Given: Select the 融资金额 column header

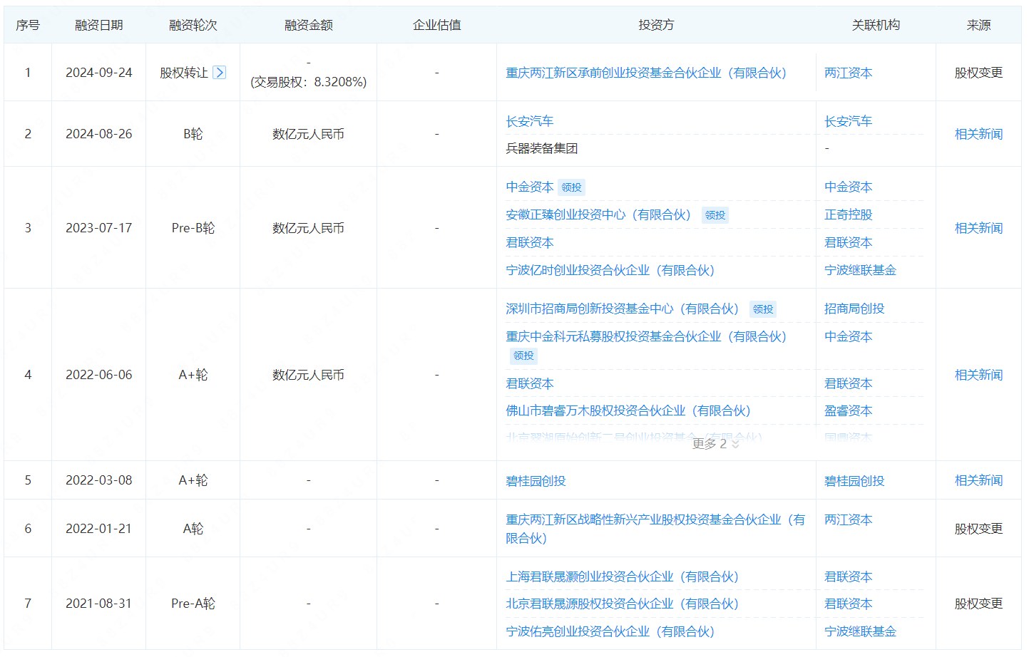Looking at the screenshot, I should 309,25.
